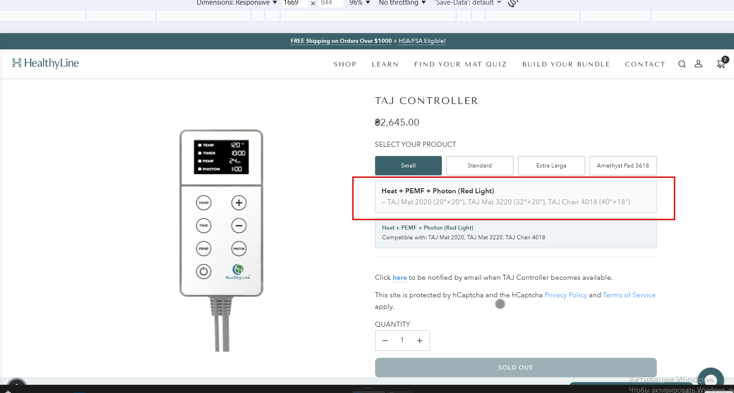This screenshot has width=734, height=393.
Task: Open FIND YOUR MAT QUIZ page
Action: click(x=460, y=64)
